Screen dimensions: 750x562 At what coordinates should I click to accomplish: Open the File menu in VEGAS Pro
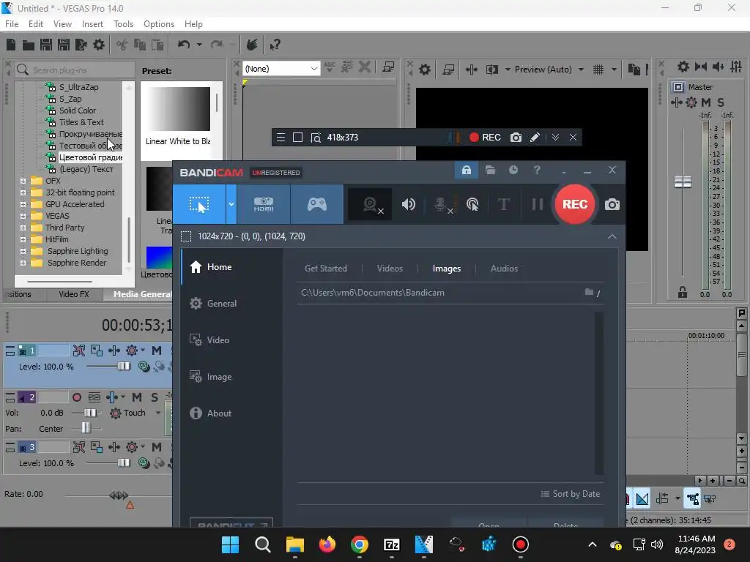(x=12, y=24)
